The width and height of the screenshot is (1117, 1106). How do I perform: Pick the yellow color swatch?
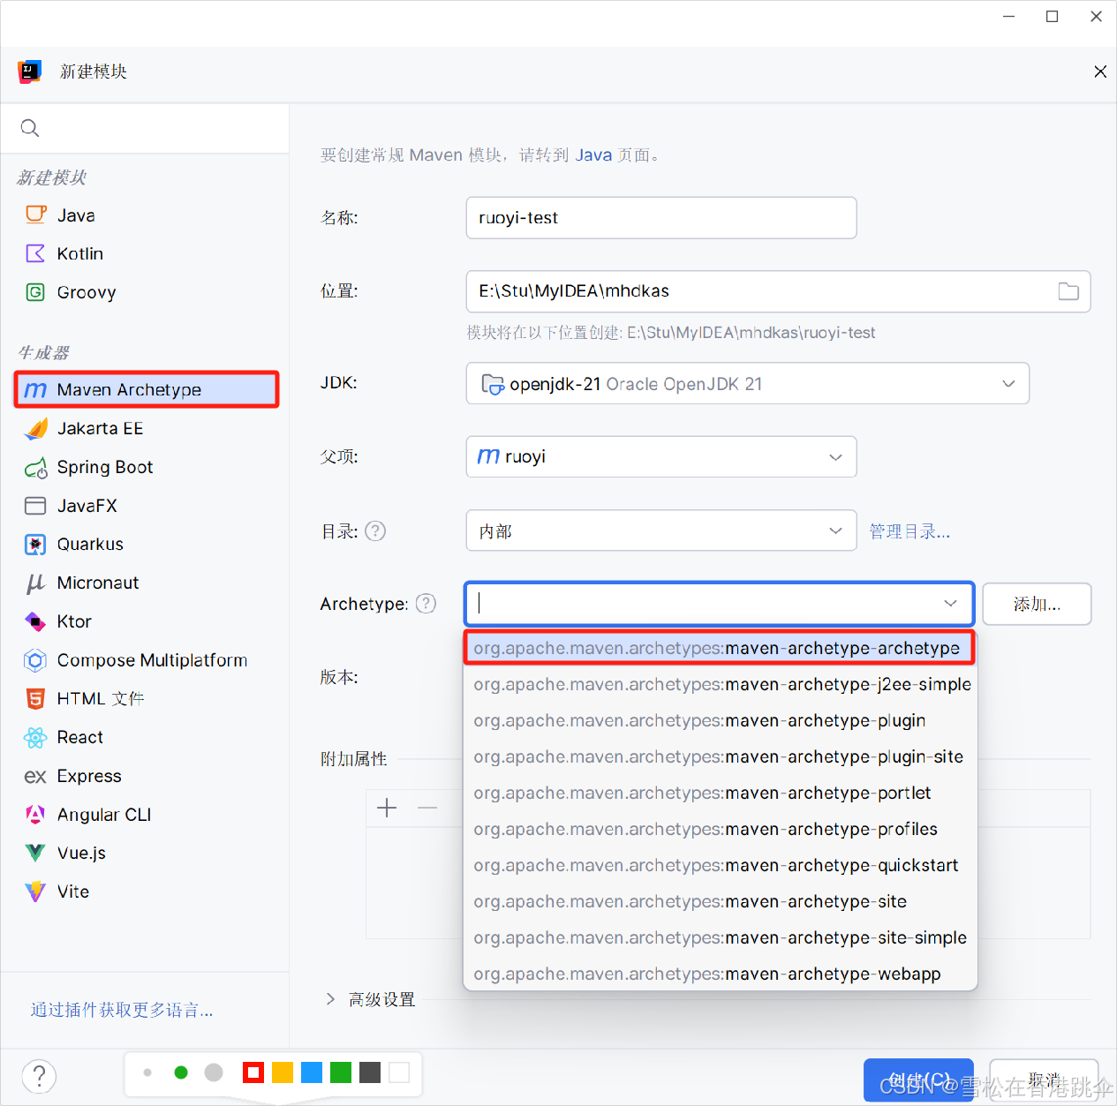pyautogui.click(x=283, y=1072)
